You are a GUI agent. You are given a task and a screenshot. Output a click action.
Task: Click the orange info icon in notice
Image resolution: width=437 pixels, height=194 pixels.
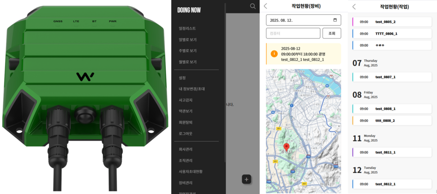[273, 54]
